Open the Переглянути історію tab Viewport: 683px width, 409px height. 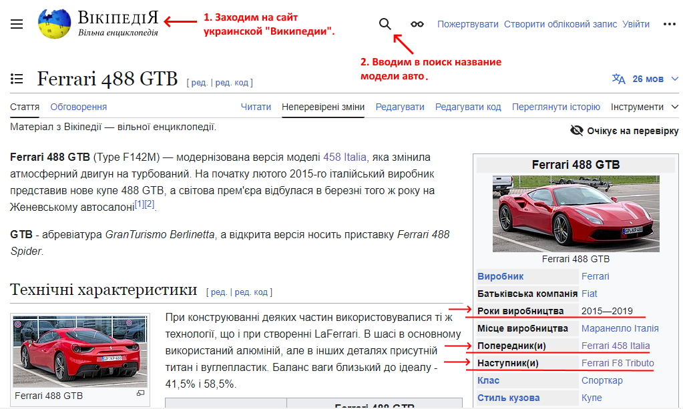[555, 107]
